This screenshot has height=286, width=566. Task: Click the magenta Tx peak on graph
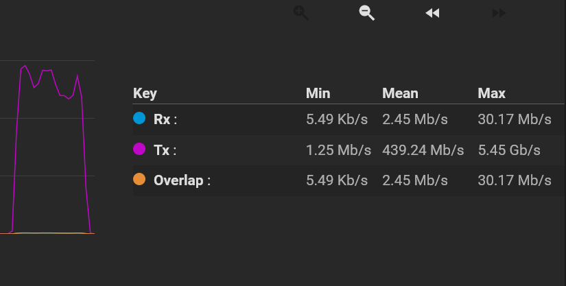coord(25,66)
